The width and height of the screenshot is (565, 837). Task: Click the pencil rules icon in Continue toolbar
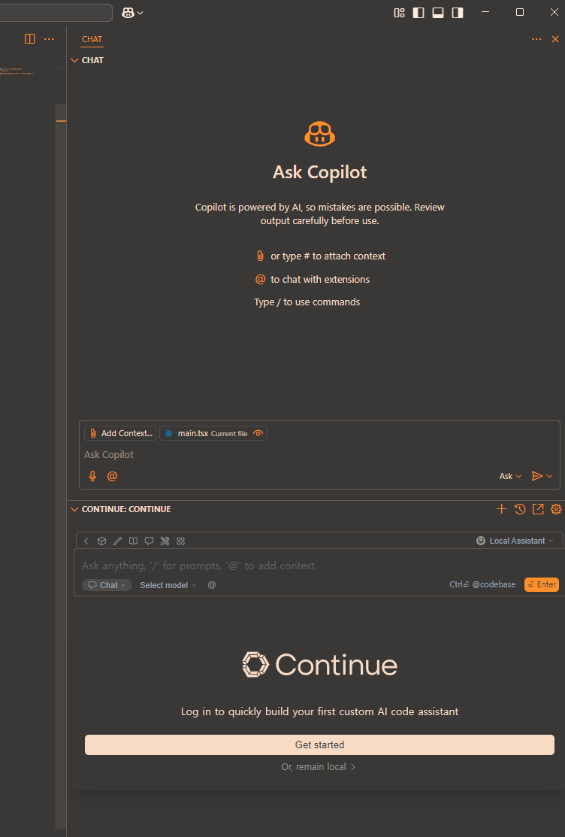pyautogui.click(x=117, y=541)
